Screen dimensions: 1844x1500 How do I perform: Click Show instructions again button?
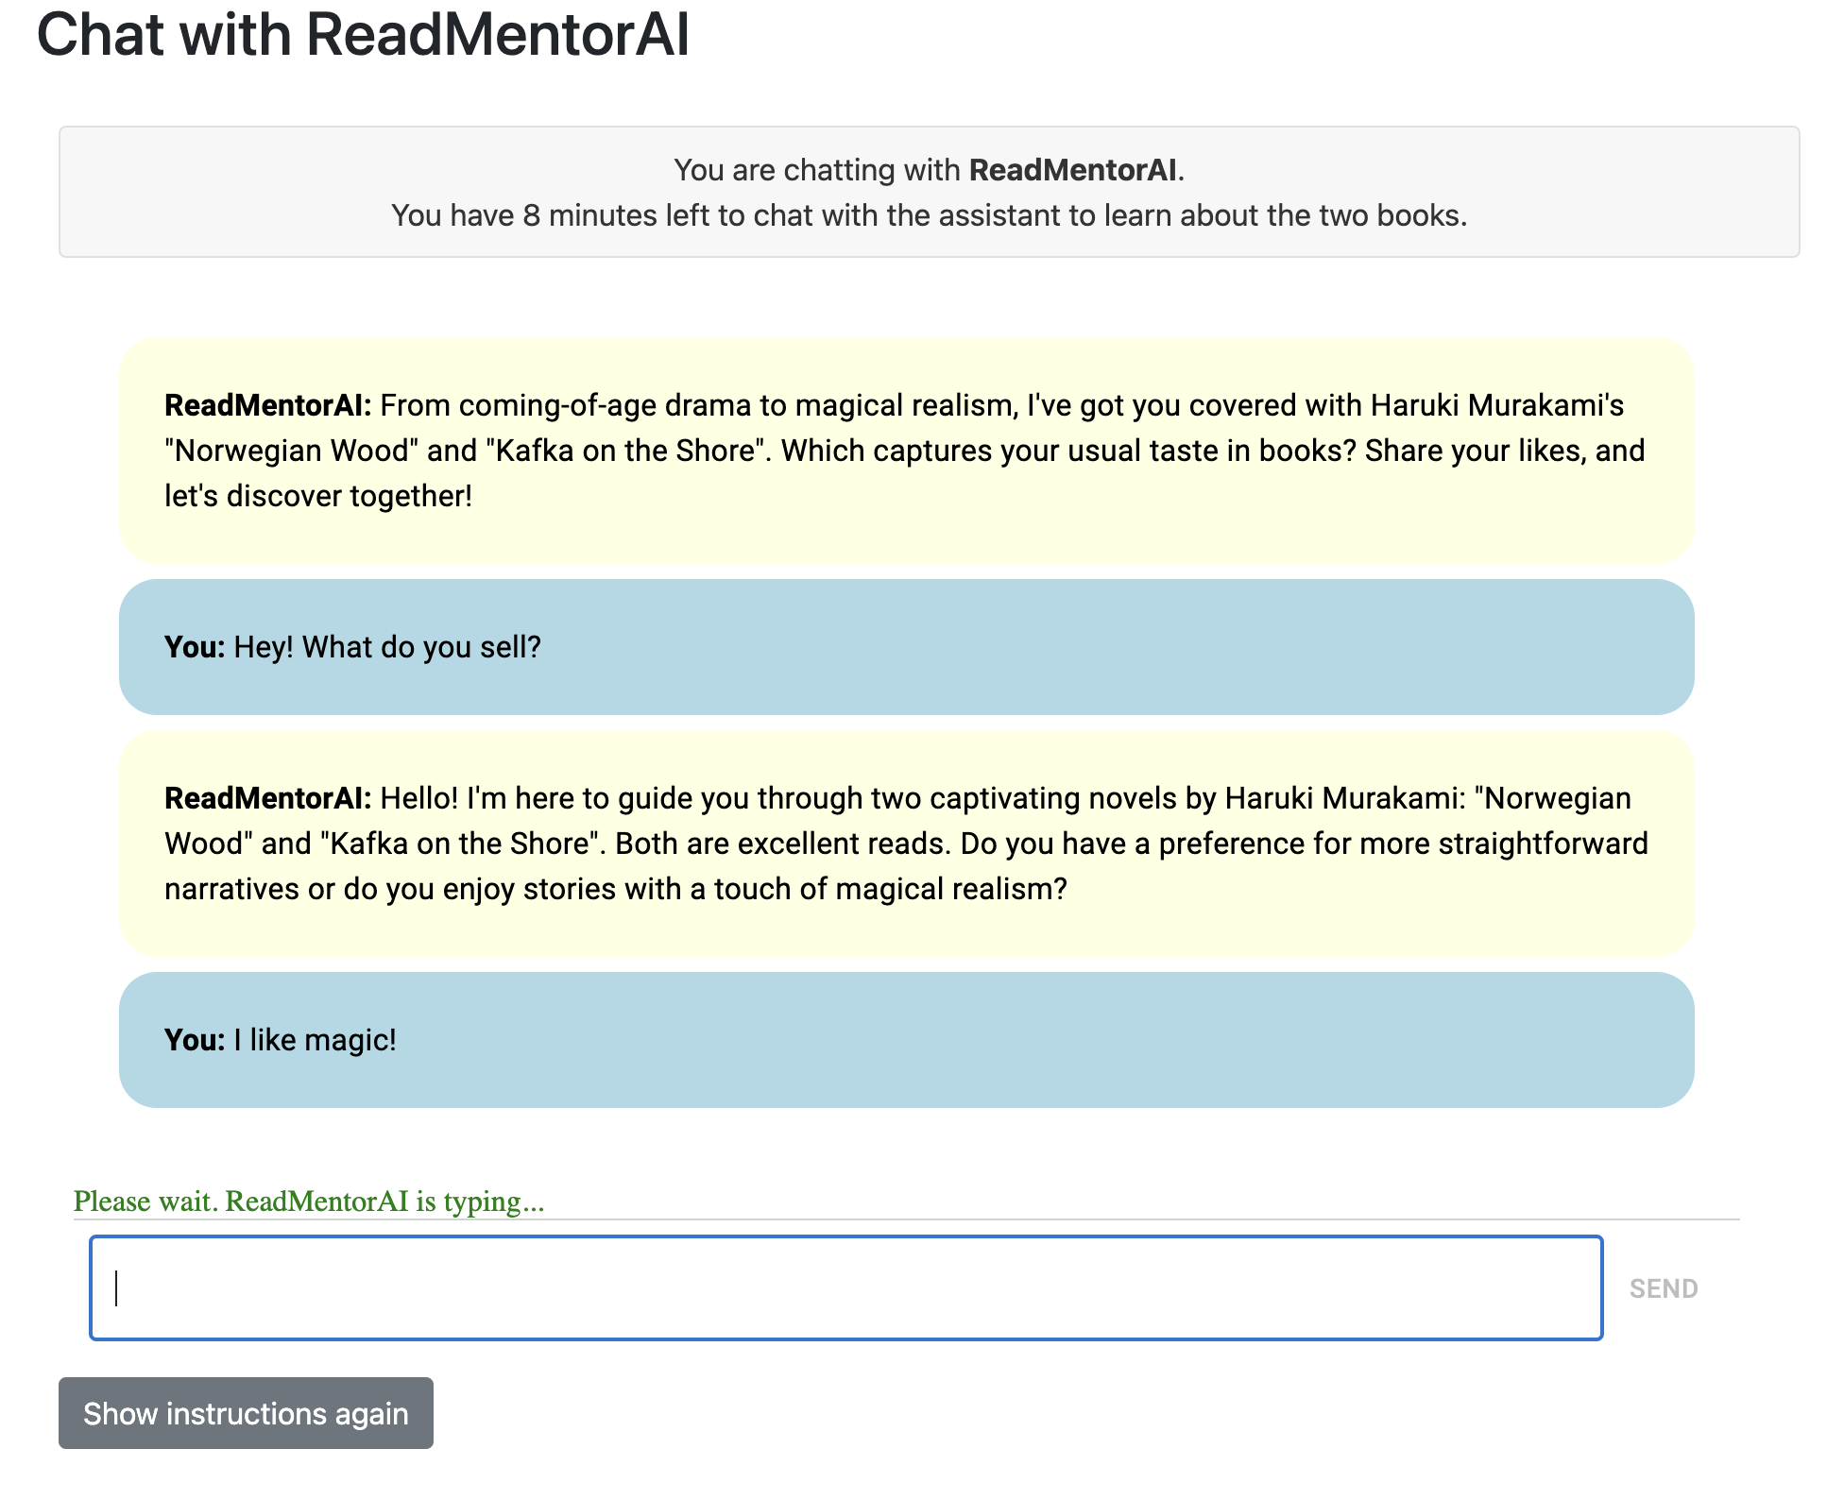(x=246, y=1413)
